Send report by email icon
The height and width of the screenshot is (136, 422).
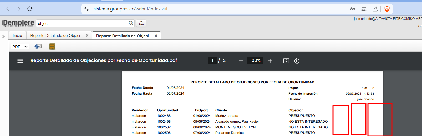click(x=38, y=47)
